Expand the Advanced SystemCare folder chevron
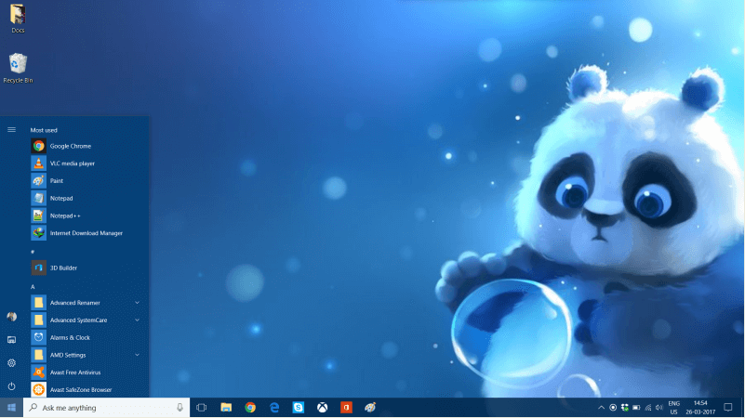 tap(137, 320)
